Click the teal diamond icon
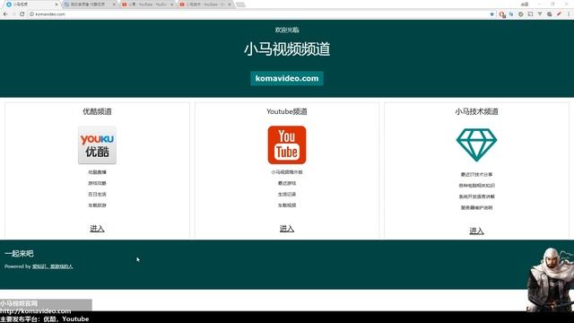 coord(476,145)
